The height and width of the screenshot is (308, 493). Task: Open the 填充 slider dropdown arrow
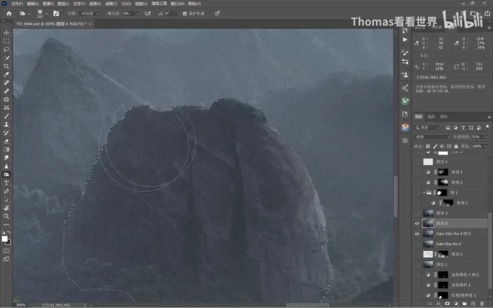486,146
